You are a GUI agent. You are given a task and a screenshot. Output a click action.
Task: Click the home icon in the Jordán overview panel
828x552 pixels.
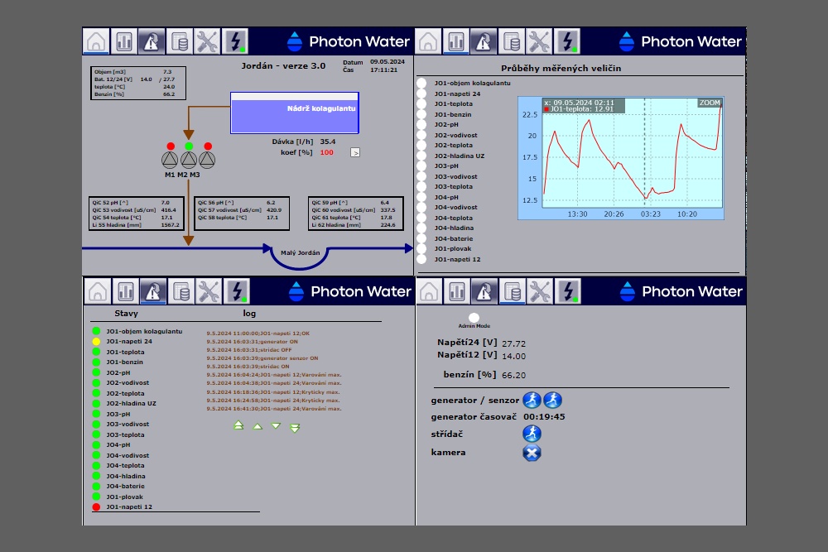pyautogui.click(x=97, y=41)
